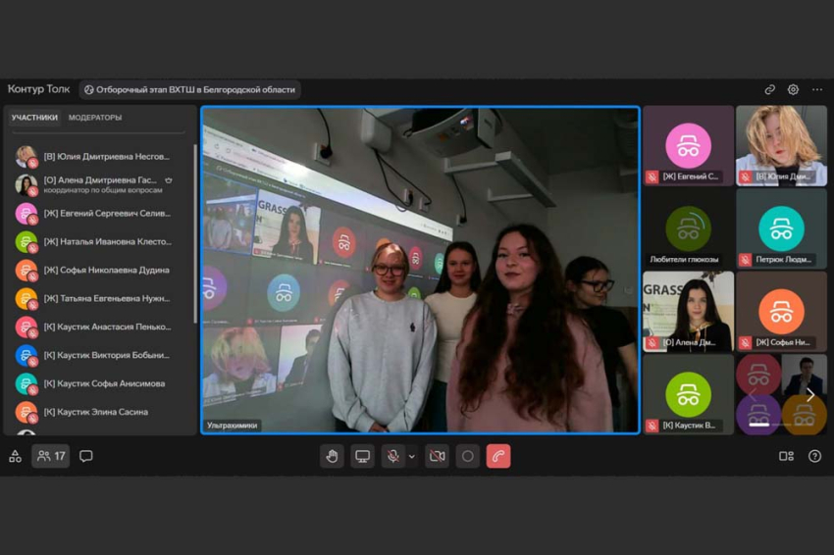Start recording with the record circle button

tap(467, 456)
